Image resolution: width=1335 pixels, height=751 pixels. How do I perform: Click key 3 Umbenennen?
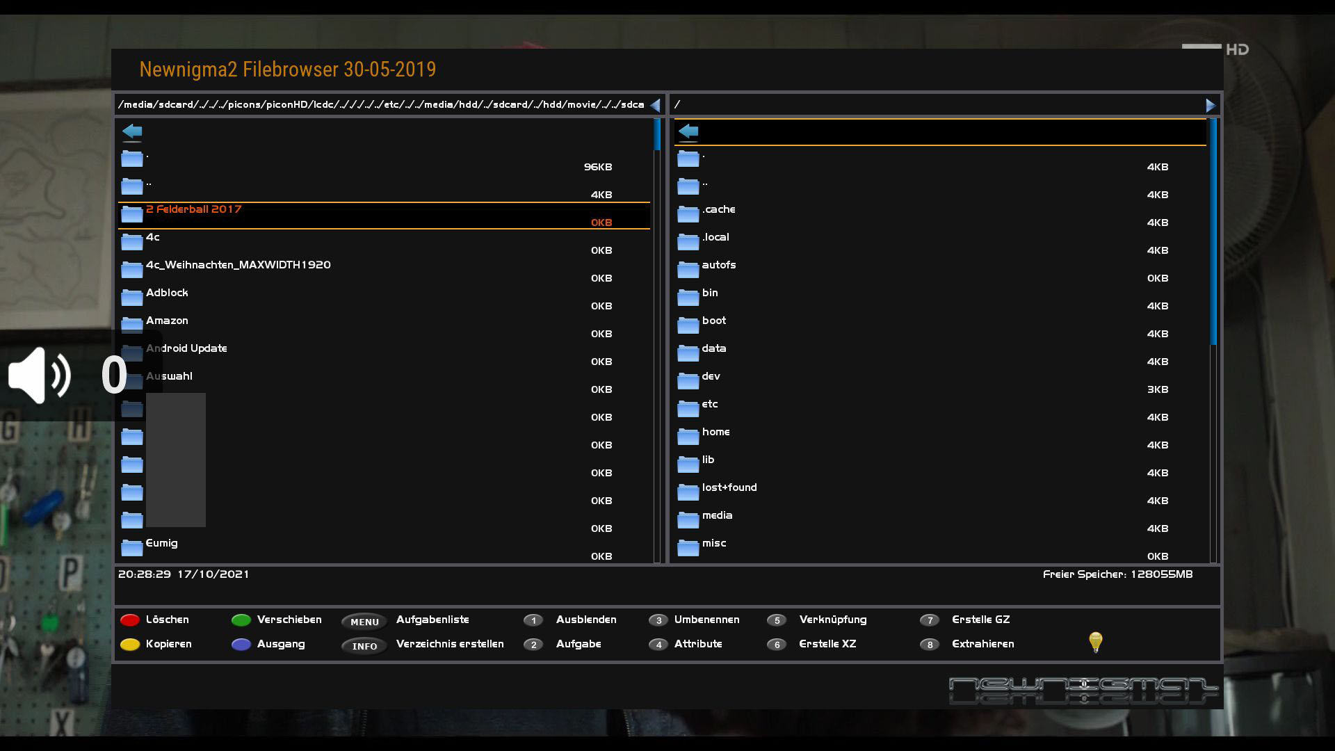(x=658, y=620)
